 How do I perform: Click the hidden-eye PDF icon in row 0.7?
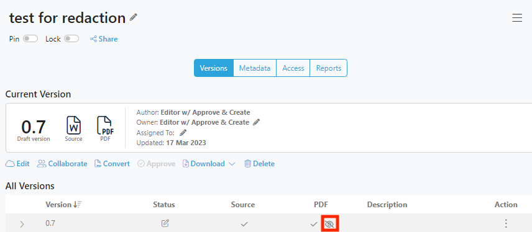point(329,224)
